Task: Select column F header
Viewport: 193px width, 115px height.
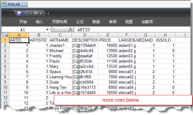Action: pyautogui.click(x=127, y=35)
